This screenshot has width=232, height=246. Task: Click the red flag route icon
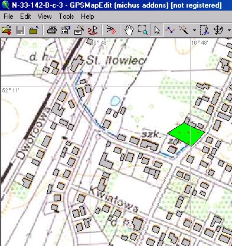[x=93, y=30]
